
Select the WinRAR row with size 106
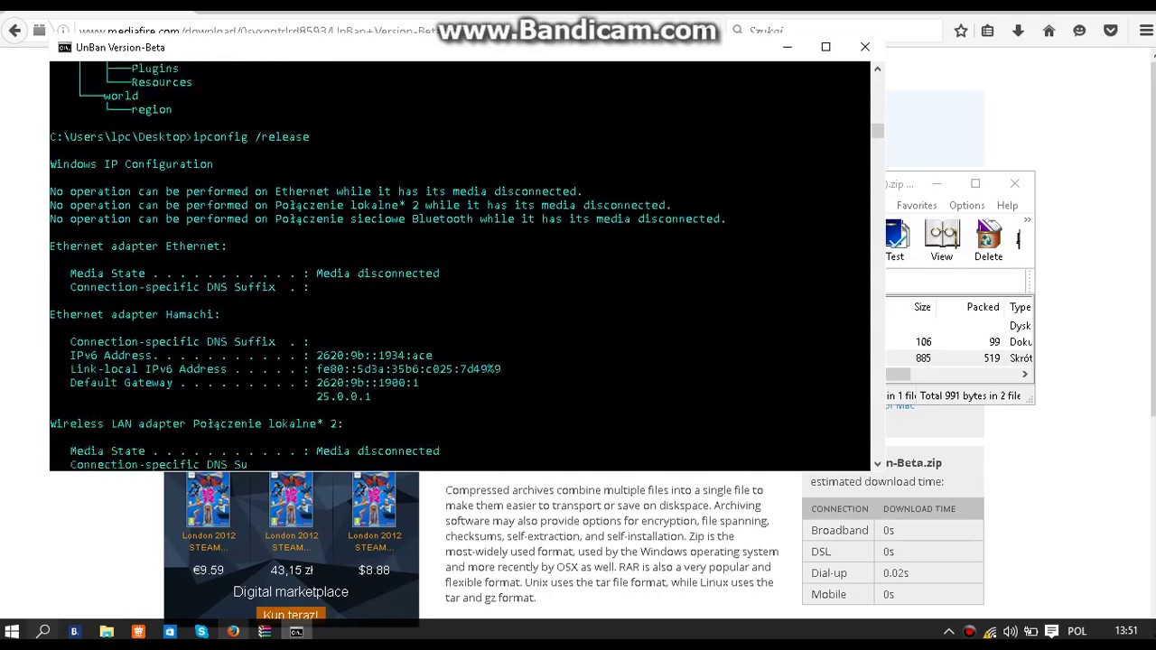pos(959,342)
